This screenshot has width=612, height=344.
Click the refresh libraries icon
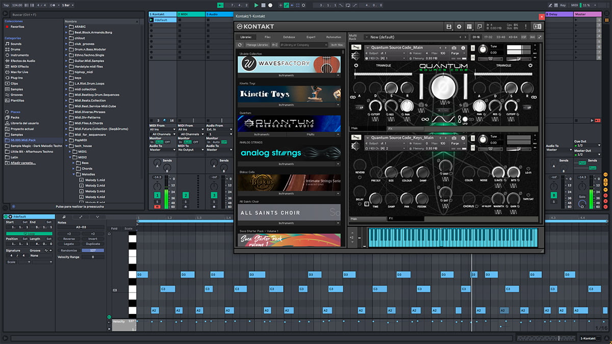(240, 45)
